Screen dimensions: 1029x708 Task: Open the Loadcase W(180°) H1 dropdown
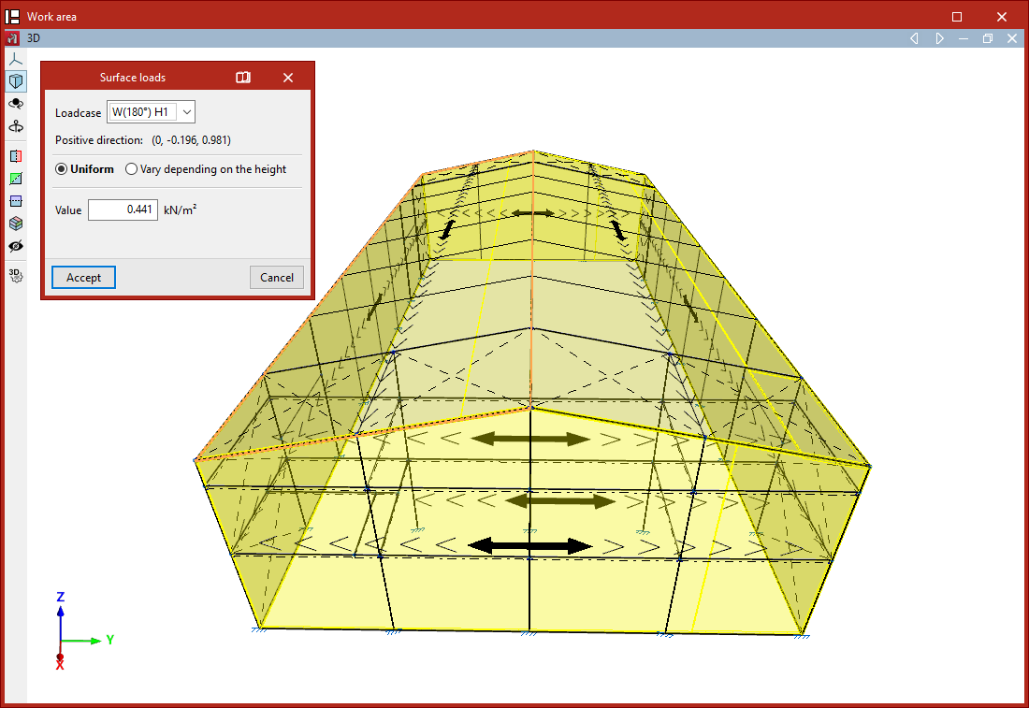point(151,112)
